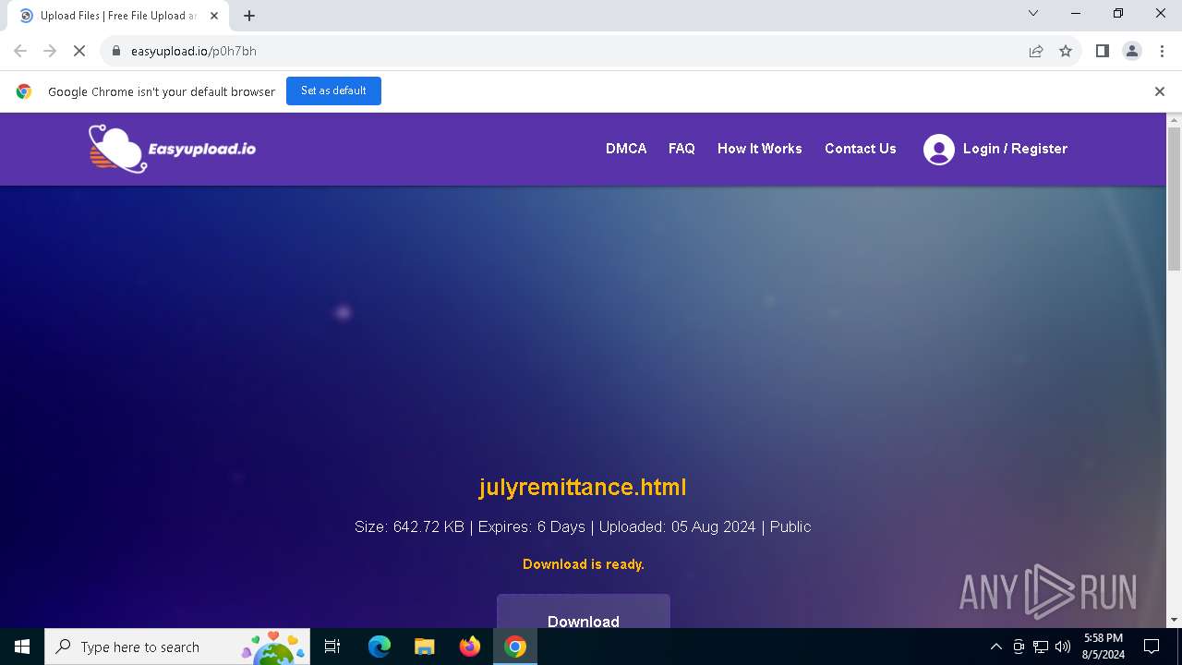Go back with browser back arrow
Viewport: 1182px width, 665px height.
pyautogui.click(x=20, y=51)
